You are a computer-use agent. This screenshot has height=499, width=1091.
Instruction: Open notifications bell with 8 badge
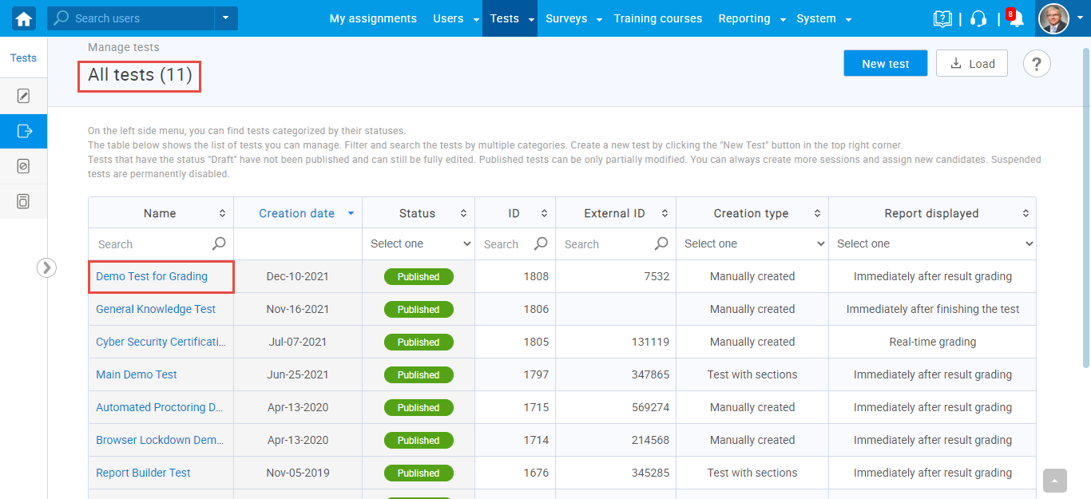click(1016, 19)
